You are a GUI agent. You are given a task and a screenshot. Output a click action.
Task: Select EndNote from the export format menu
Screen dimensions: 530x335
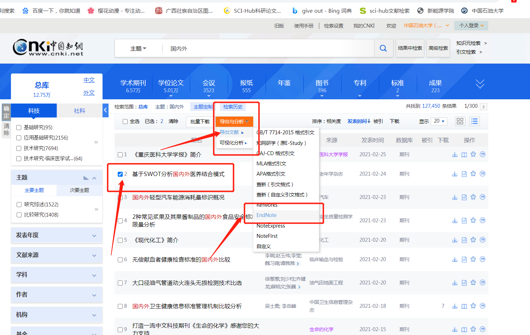(266, 215)
